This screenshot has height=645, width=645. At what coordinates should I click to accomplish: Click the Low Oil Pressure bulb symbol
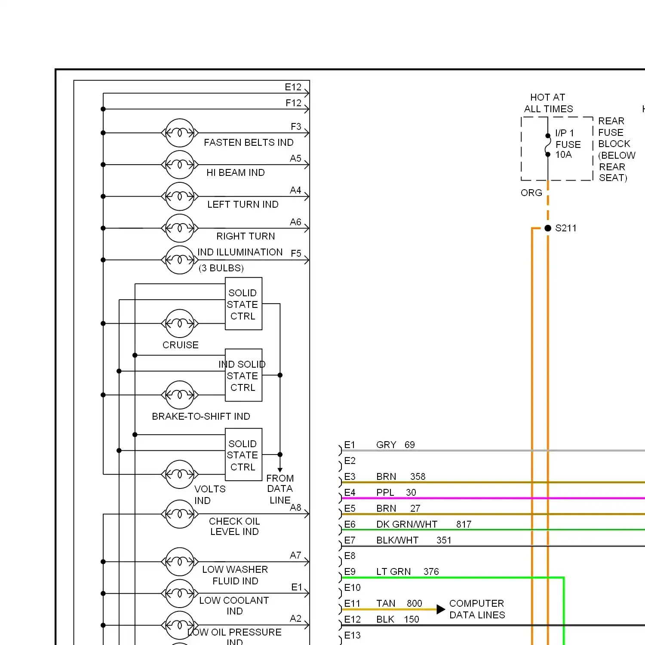(x=180, y=625)
